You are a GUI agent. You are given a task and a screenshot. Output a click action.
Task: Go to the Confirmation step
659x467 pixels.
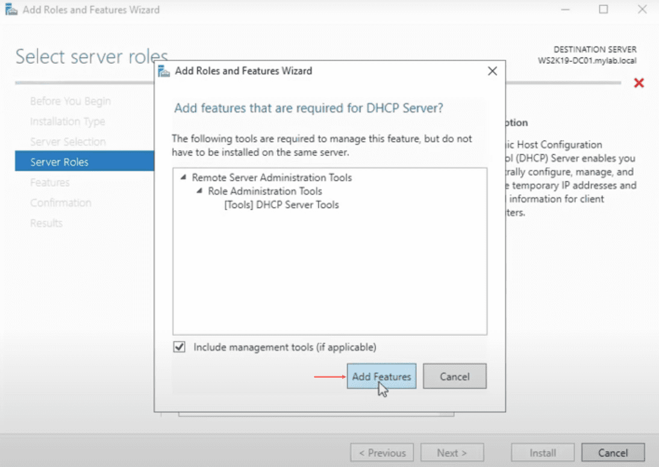tap(60, 202)
